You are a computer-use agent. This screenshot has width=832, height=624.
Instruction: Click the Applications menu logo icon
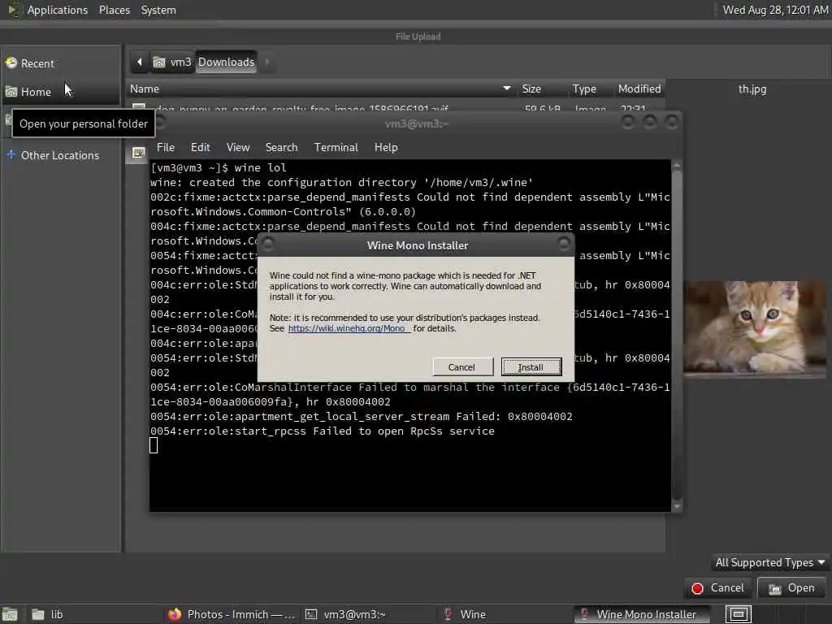15,10
